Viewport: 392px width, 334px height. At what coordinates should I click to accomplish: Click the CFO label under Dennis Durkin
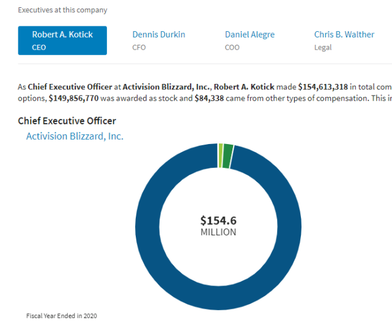coord(139,47)
